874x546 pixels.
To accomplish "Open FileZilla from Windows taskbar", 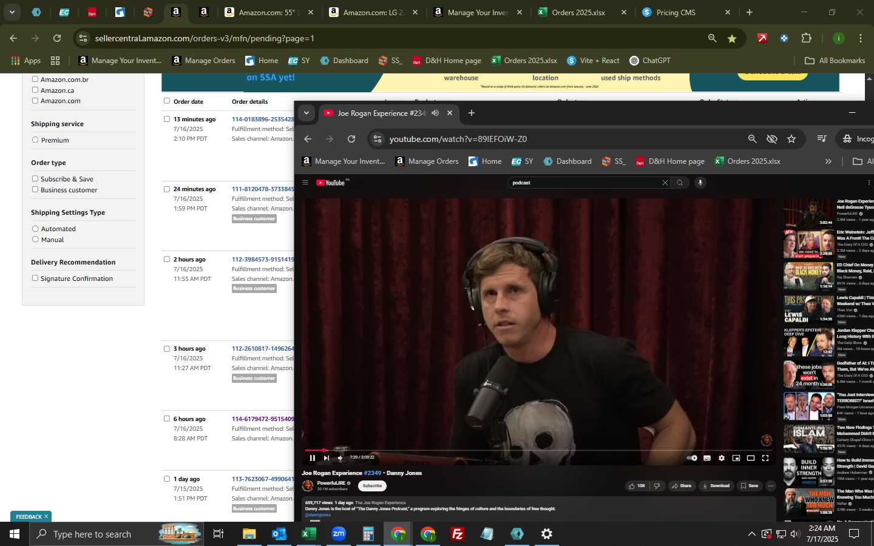I will pyautogui.click(x=458, y=534).
